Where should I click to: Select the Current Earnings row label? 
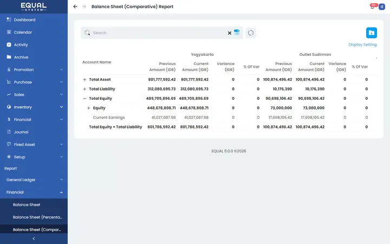point(109,117)
